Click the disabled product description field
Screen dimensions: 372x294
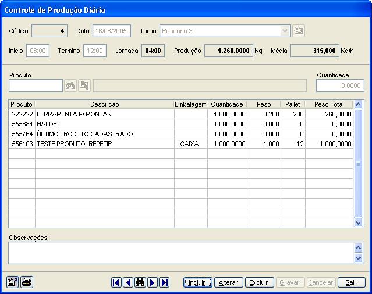point(200,86)
